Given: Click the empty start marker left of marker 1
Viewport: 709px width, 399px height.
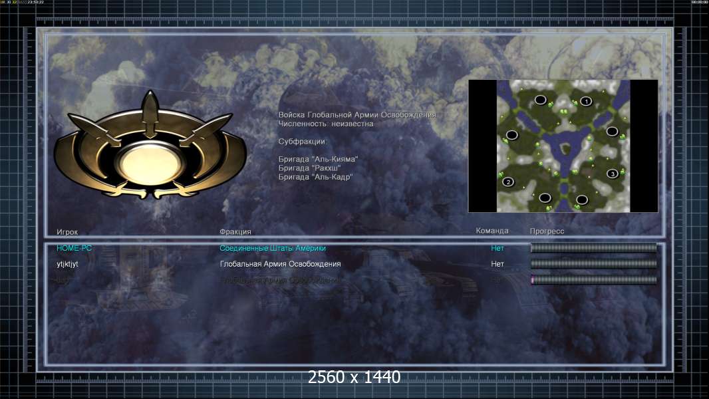Looking at the screenshot, I should pos(540,99).
